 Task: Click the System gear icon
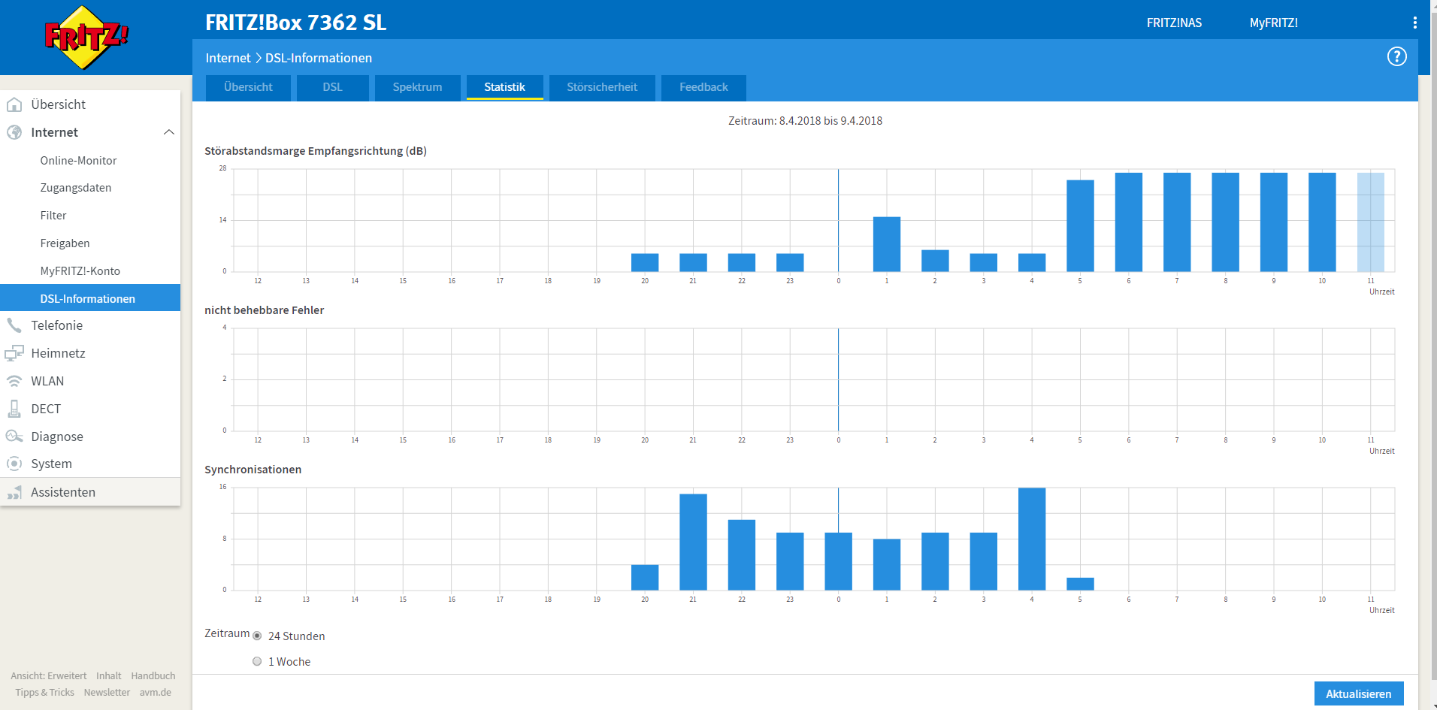tap(14, 464)
